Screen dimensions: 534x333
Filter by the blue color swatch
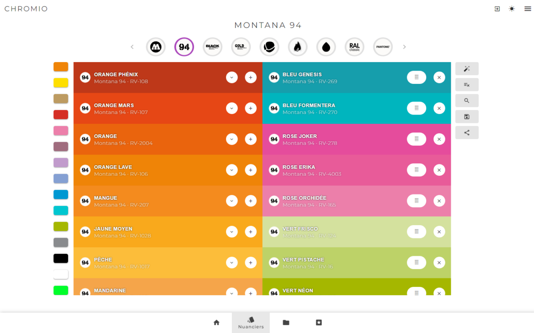click(x=61, y=194)
